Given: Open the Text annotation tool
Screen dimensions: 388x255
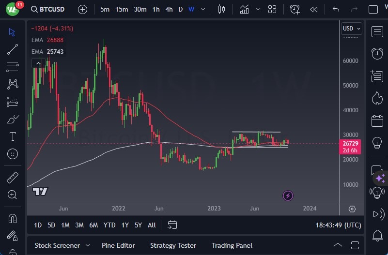Looking at the screenshot, I should tap(13, 136).
